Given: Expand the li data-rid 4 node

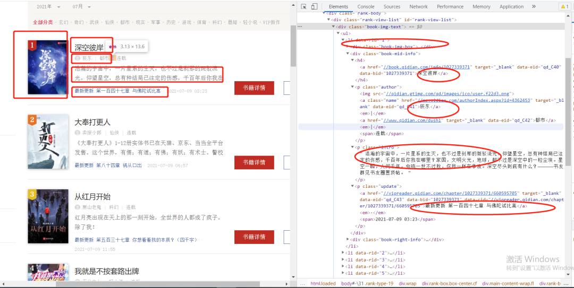Looking at the screenshot, I should 343,266.
